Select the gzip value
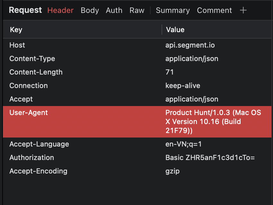273x205 pixels. pos(172,171)
